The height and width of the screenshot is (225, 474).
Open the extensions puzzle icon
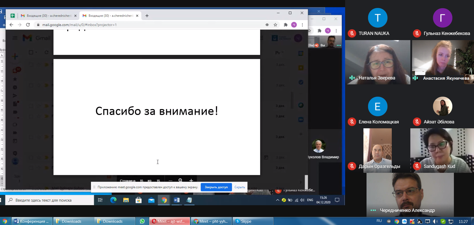pos(286,25)
